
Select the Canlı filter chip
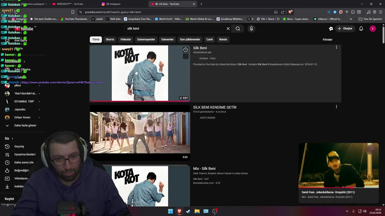coord(210,40)
